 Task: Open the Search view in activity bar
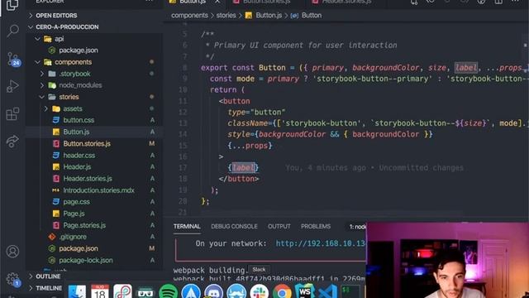tap(12, 31)
